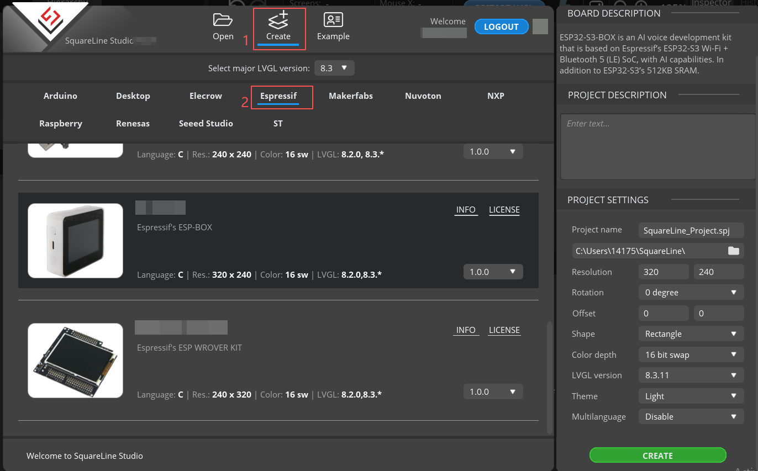
Task: Click the "Select major LVGL version:" label
Action: (x=259, y=68)
